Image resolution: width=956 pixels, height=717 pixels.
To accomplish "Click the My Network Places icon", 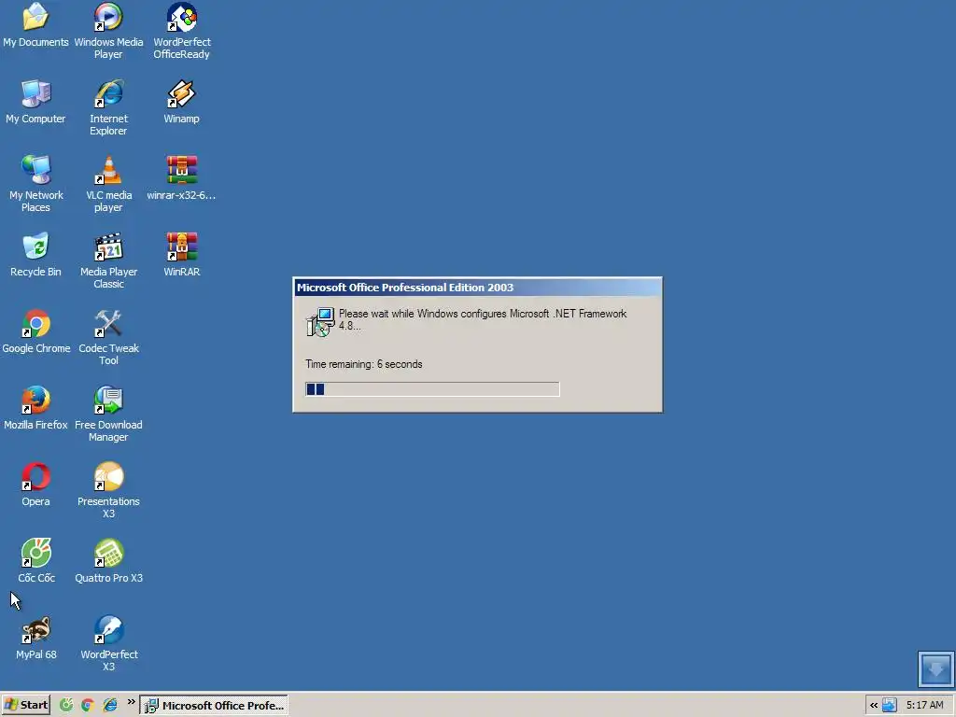I will [x=35, y=184].
